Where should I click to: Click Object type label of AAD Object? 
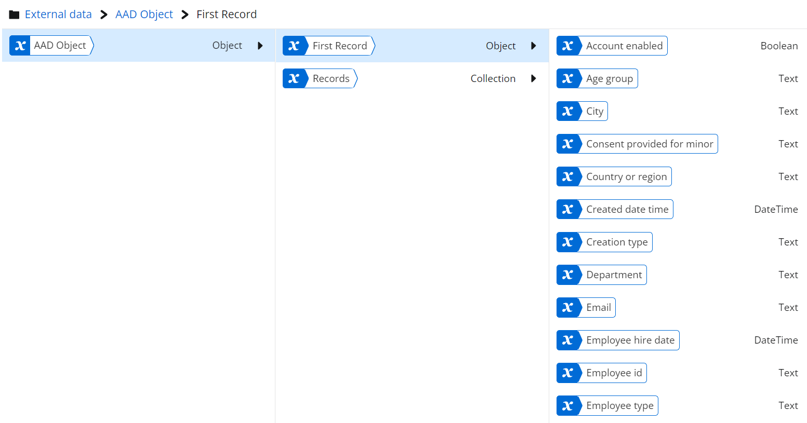point(227,46)
